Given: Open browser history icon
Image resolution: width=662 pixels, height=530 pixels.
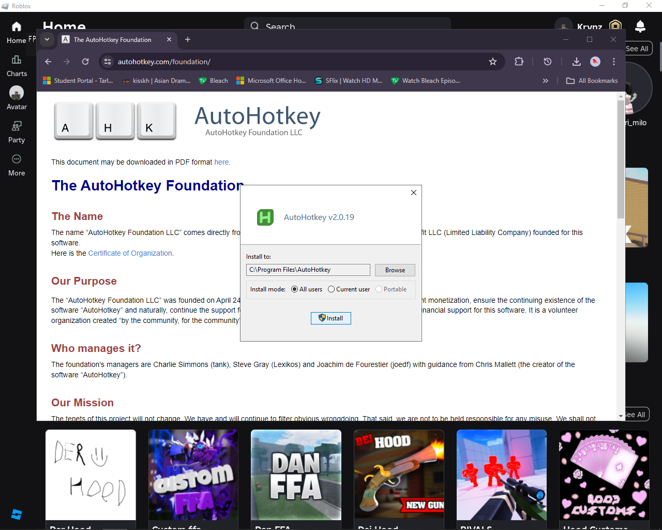Looking at the screenshot, I should [x=548, y=62].
